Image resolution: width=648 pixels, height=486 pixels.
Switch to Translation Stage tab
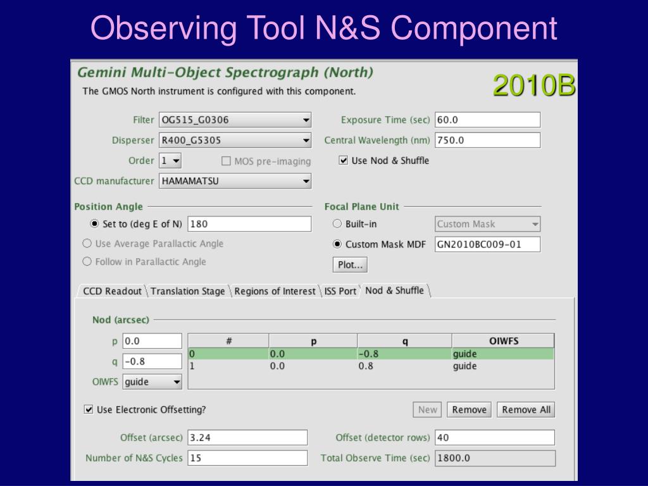[187, 291]
